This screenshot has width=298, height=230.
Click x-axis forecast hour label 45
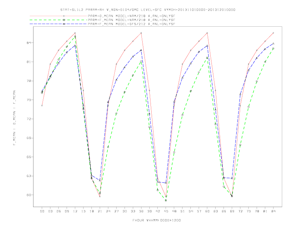(166, 211)
